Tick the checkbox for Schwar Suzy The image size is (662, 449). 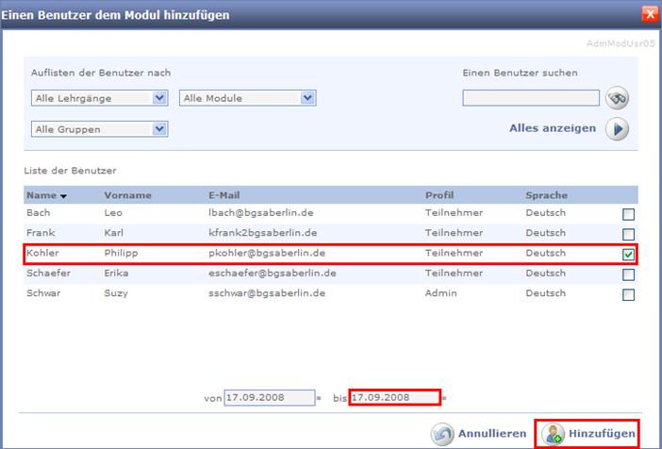coord(628,295)
